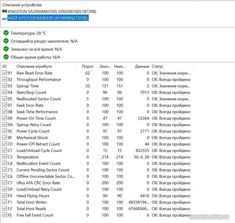Click the Power-On Time Count data value 23364
This screenshot has width=235, height=223.
[143, 118]
